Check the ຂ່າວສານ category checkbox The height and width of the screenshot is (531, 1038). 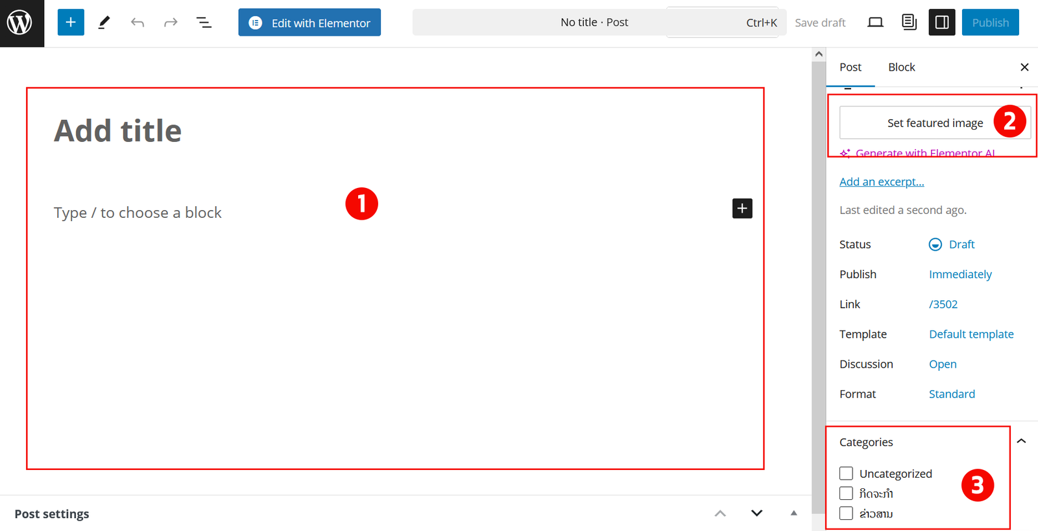click(846, 513)
